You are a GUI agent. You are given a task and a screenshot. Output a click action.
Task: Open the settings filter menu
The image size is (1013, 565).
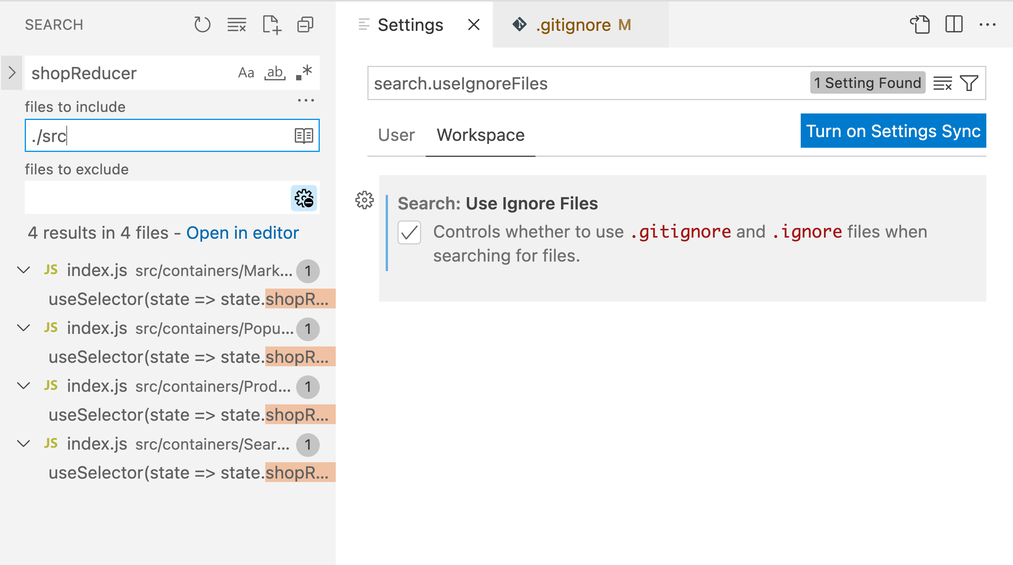[969, 83]
